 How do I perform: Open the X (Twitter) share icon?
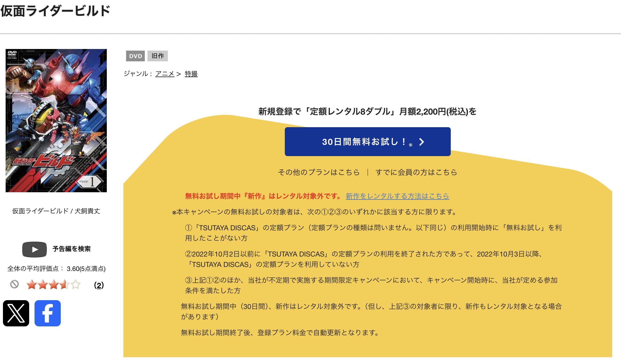[16, 313]
